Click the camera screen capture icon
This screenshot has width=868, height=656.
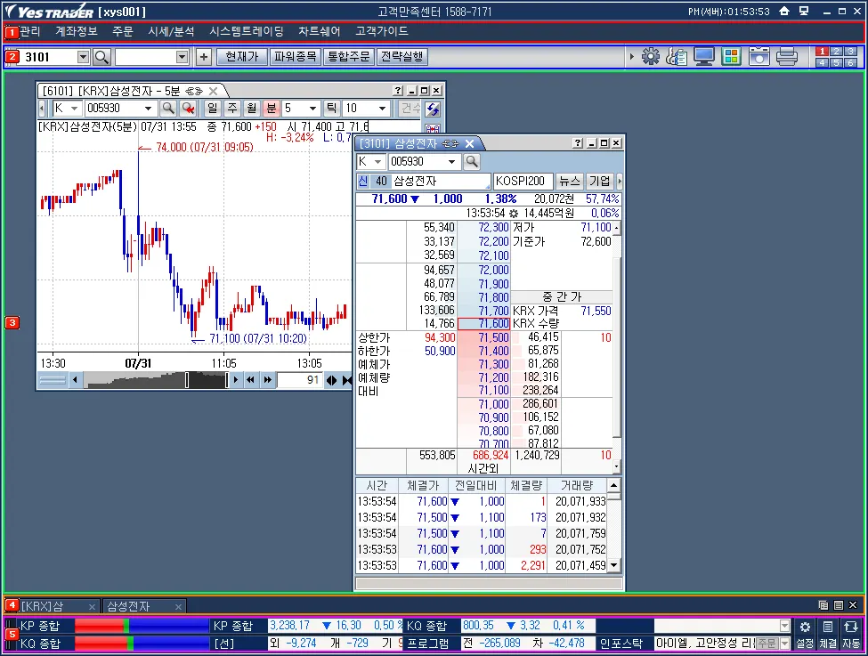(759, 56)
